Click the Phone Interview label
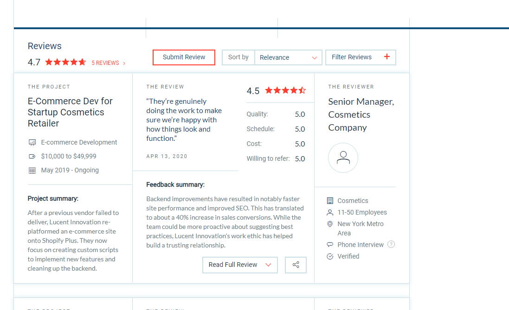 361,245
